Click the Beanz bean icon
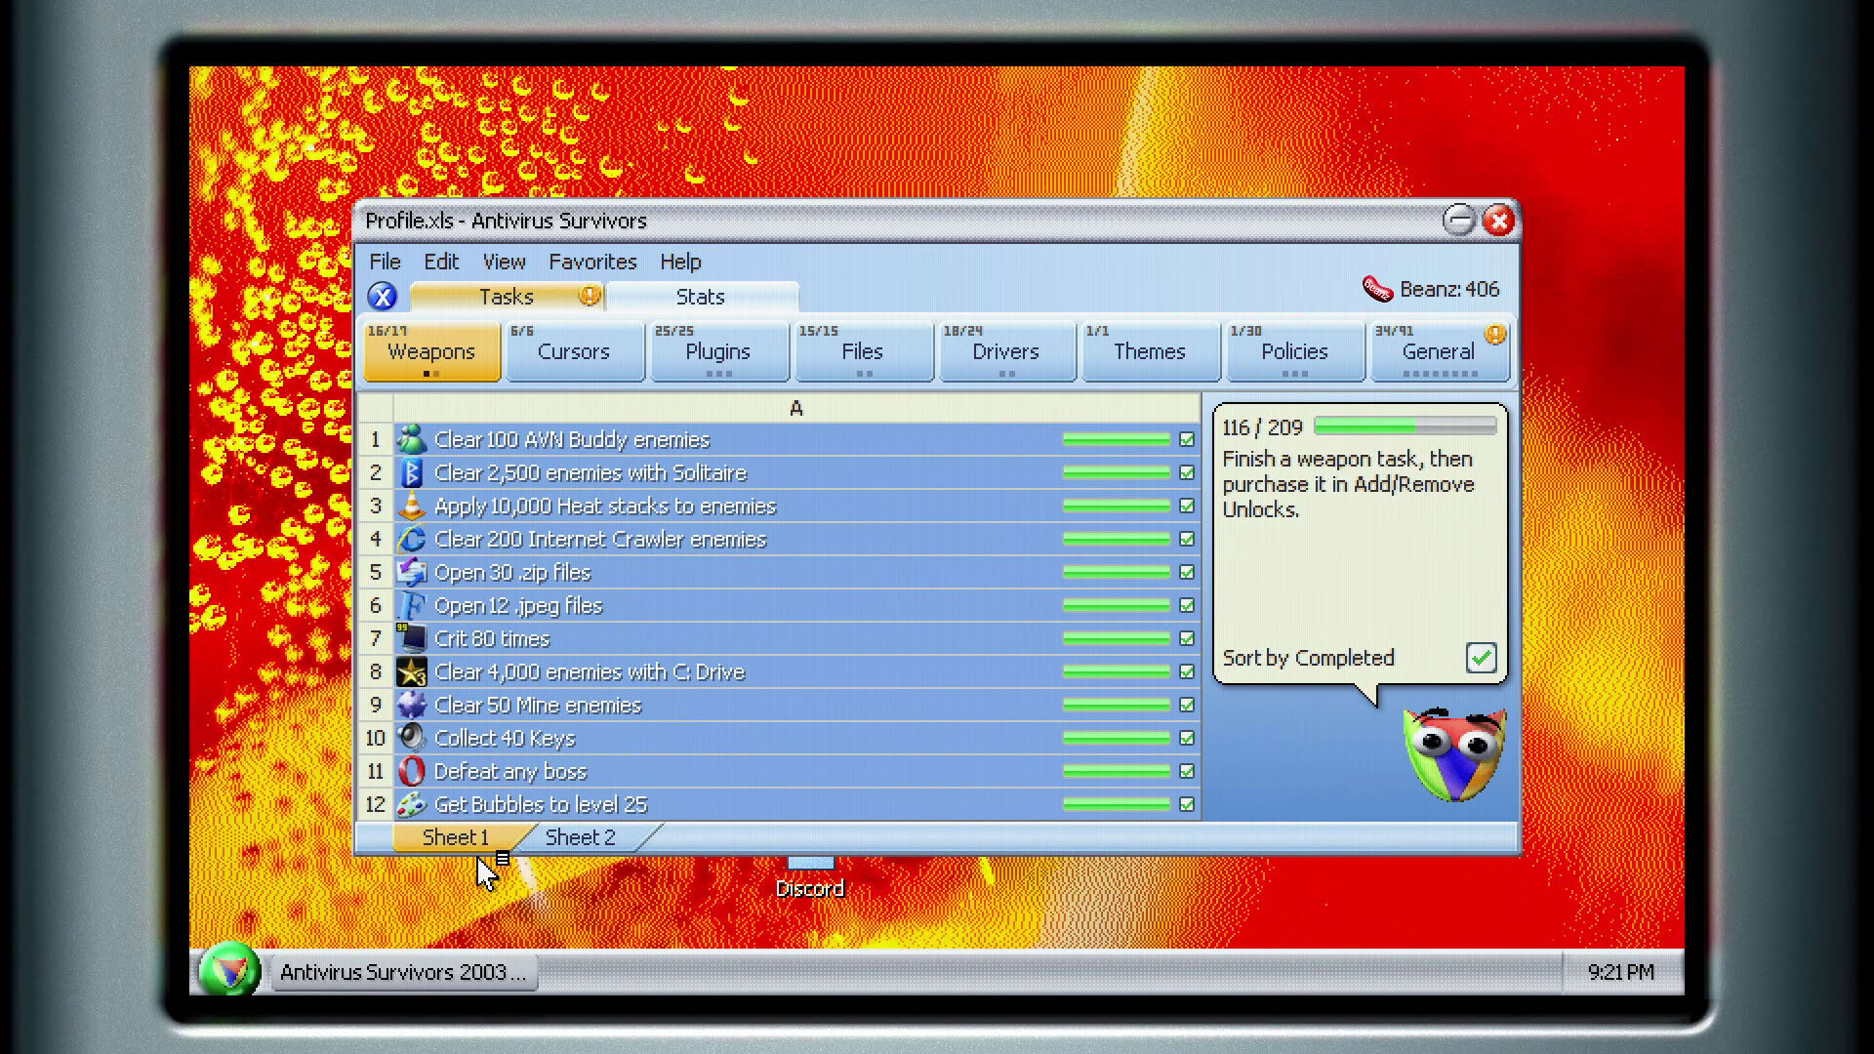Screen dimensions: 1874x1054 coord(1377,289)
